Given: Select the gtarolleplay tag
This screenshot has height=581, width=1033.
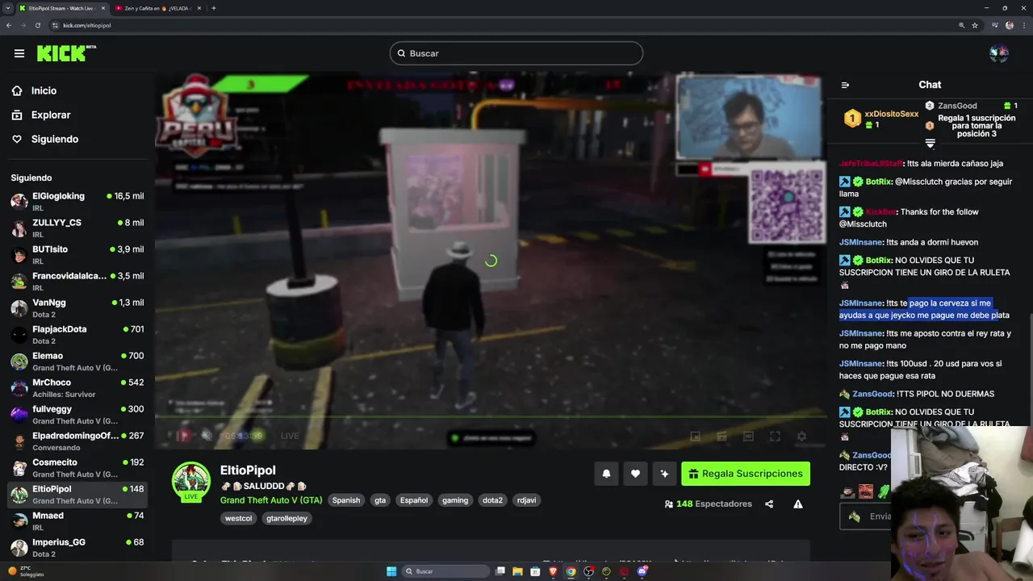Looking at the screenshot, I should point(287,519).
